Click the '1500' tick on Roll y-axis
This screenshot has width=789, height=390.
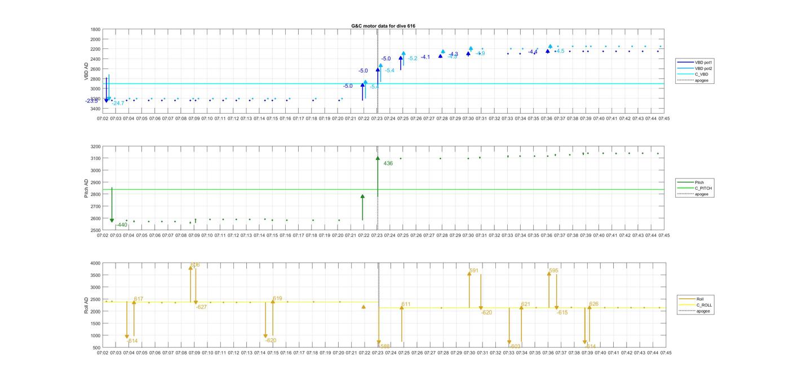95,324
